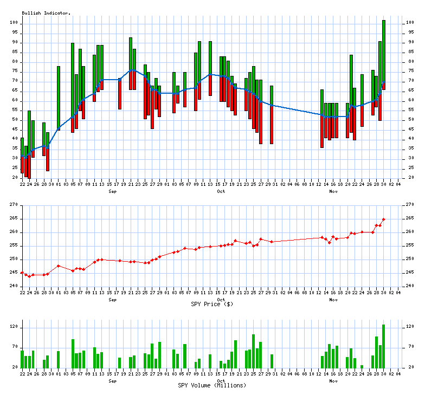Click the last red point on the SPY price line
This screenshot has height=395, width=425.
384,219
